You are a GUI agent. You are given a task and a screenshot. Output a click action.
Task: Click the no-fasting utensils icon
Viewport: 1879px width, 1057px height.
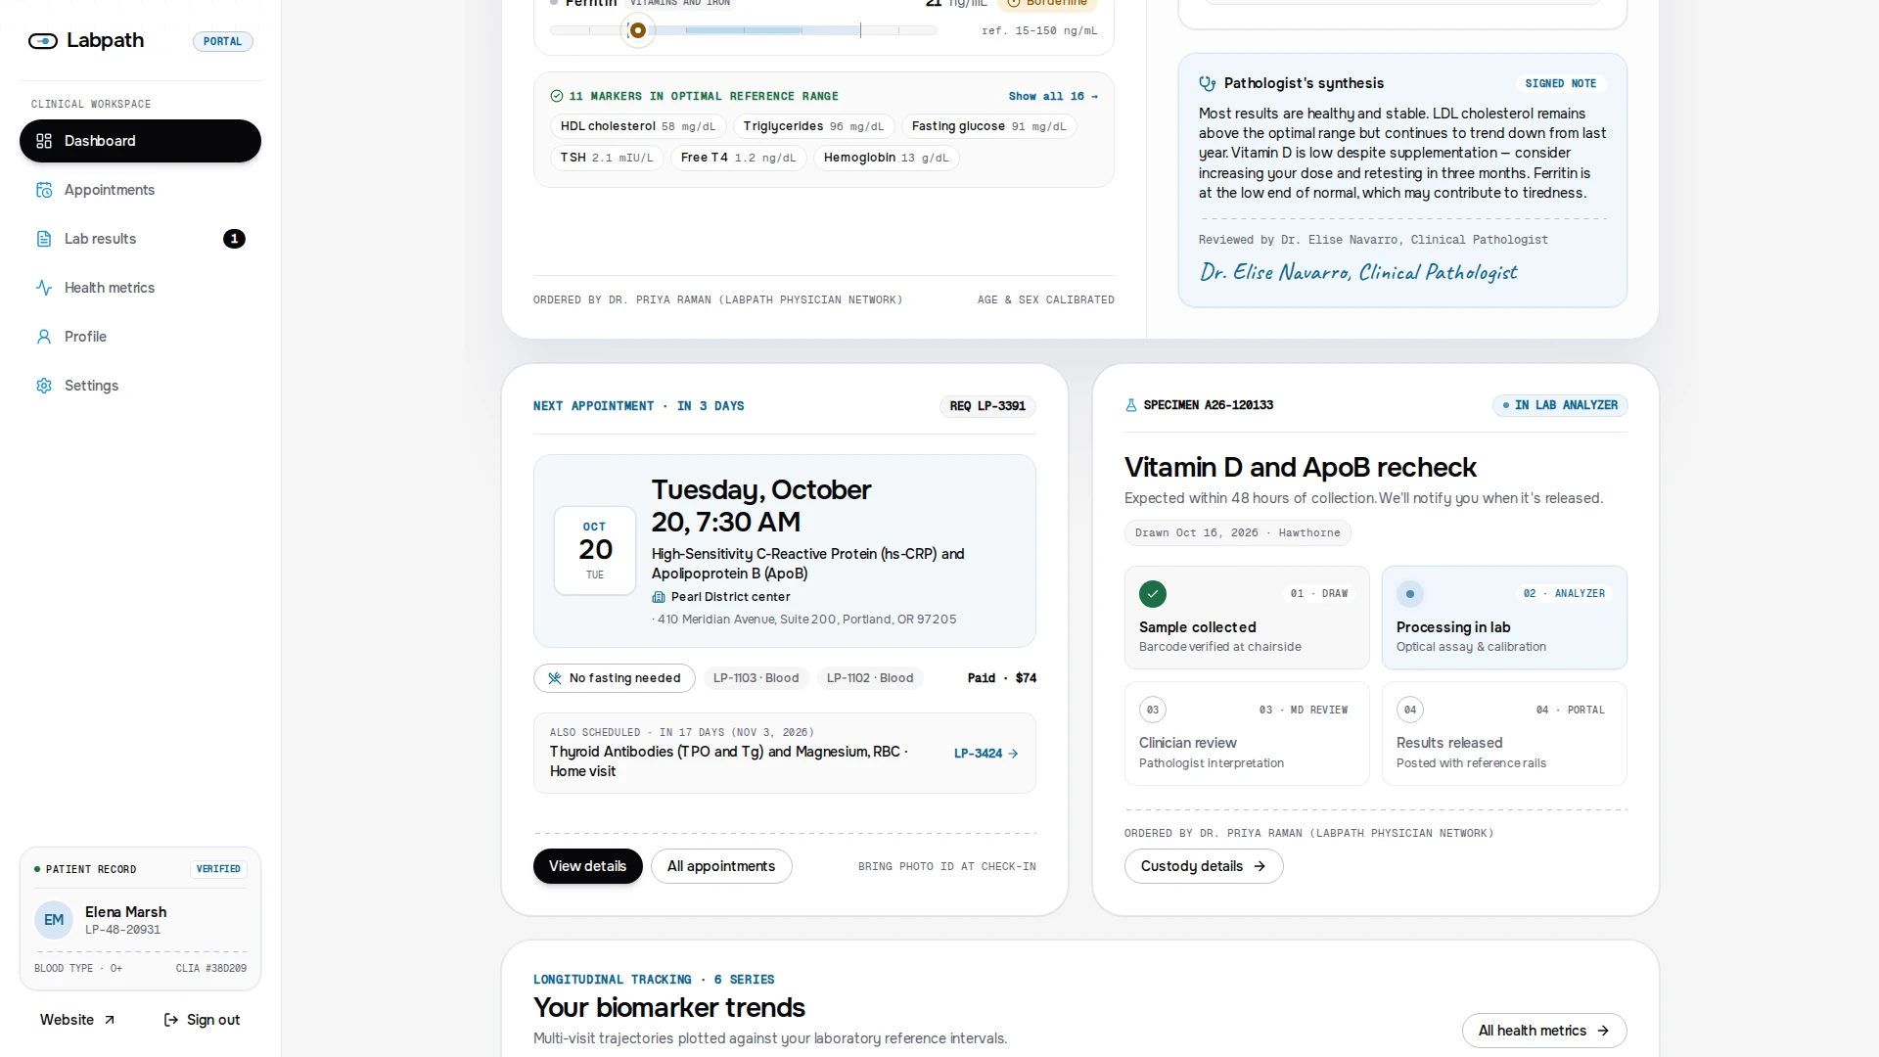[x=555, y=678]
